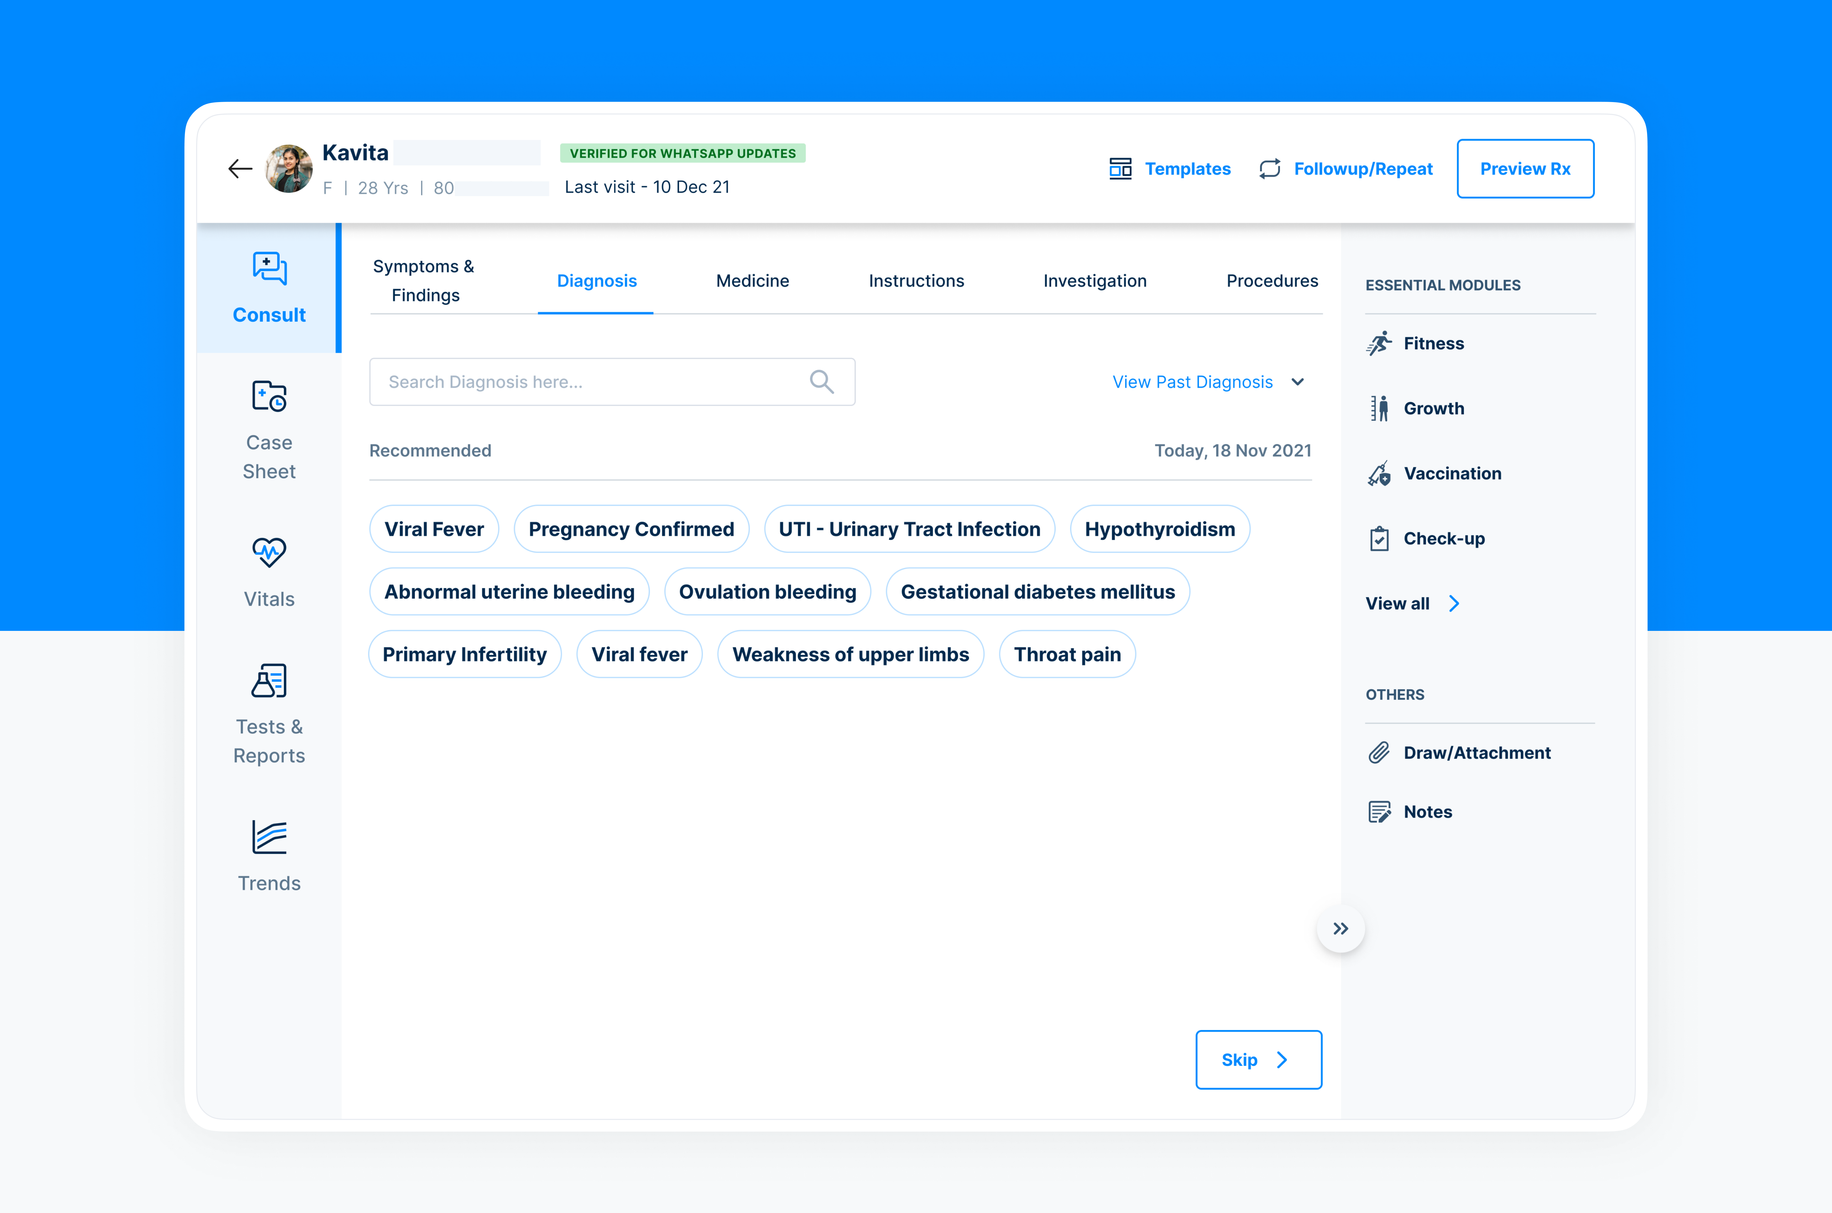Open Tests & Reports flask icon
1832x1213 pixels.
point(269,681)
